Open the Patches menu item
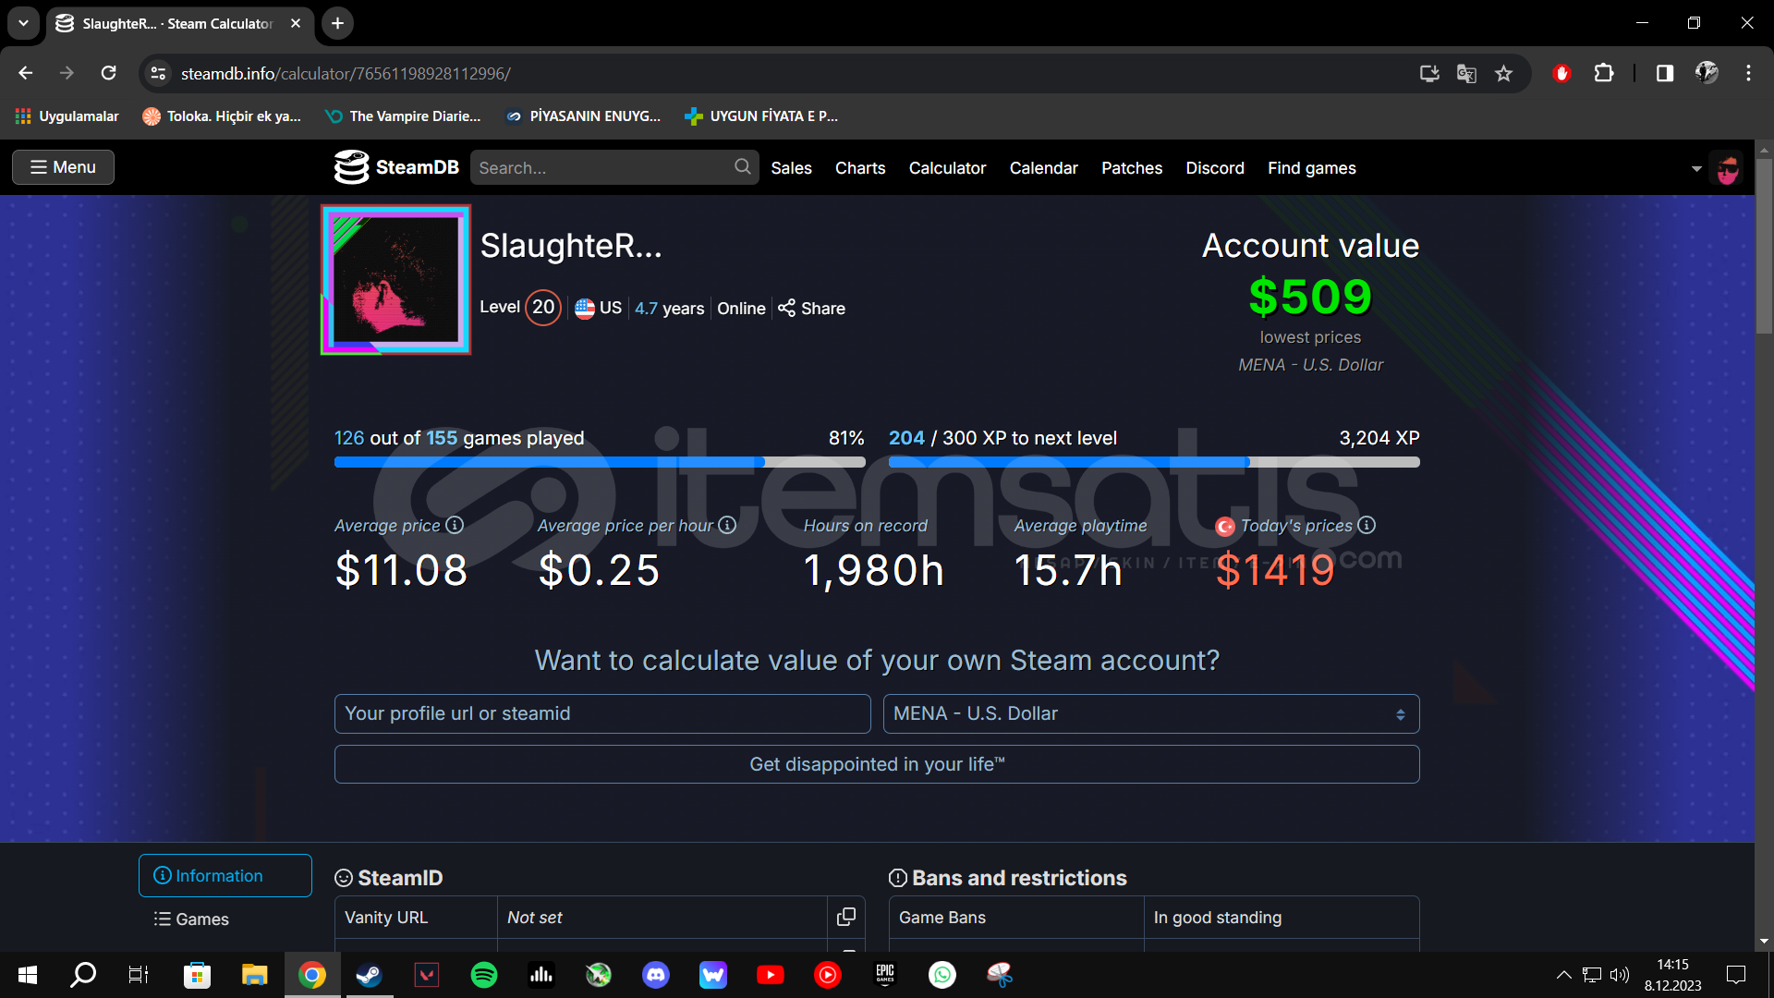This screenshot has height=998, width=1774. click(x=1132, y=167)
